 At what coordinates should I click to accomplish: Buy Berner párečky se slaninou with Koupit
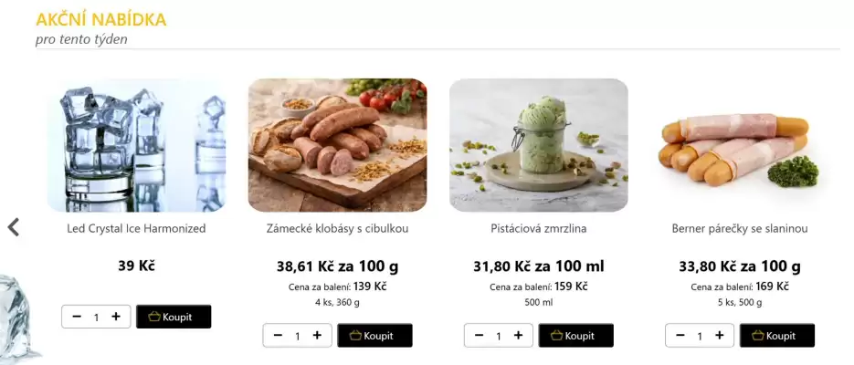[777, 336]
